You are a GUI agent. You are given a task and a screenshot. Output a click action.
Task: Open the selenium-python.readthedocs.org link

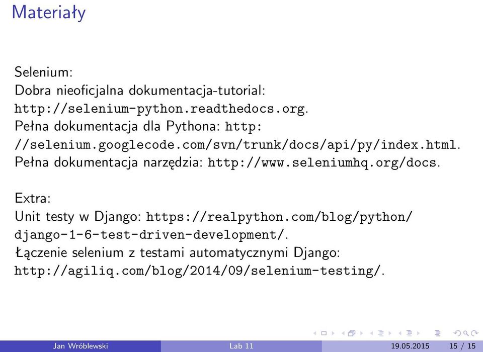160,109
